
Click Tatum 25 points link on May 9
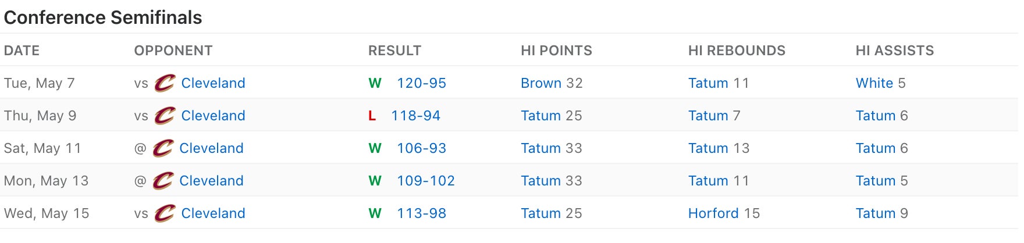click(x=541, y=116)
